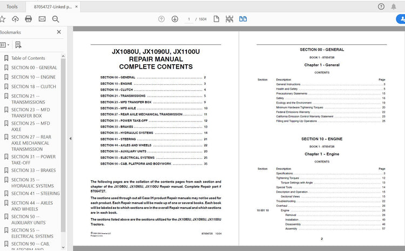Click SECTION 41 - STEERING contents entry
The height and width of the screenshot is (251, 405).
pos(154,139)
